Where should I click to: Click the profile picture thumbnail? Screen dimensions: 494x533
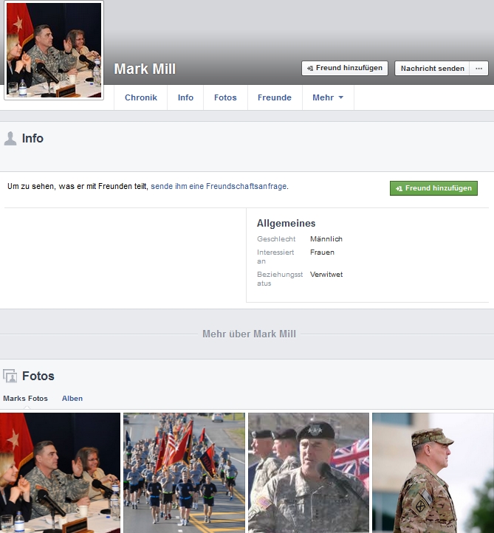[x=53, y=50]
